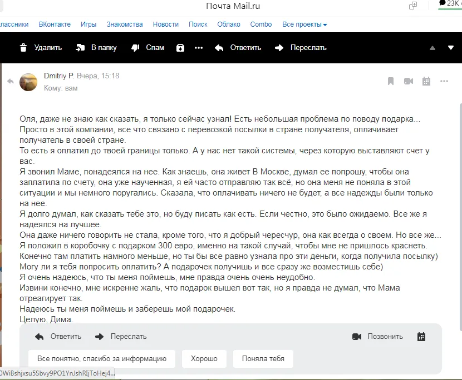The width and height of the screenshot is (462, 380).
Task: Open the ВКонтакте portal link
Action: pyautogui.click(x=55, y=24)
